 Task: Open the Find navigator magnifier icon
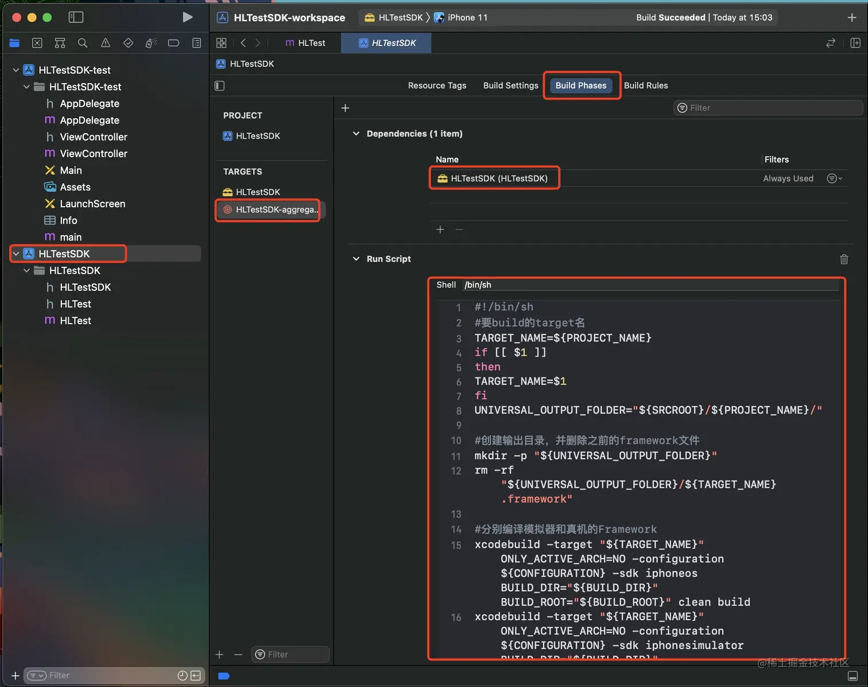[83, 43]
